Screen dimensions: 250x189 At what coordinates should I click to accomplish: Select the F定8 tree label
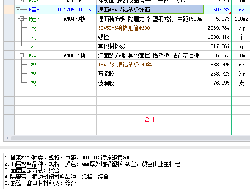34,55
